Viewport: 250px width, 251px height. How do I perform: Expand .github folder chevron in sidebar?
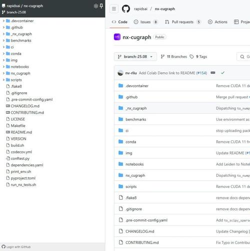click(x=3, y=28)
